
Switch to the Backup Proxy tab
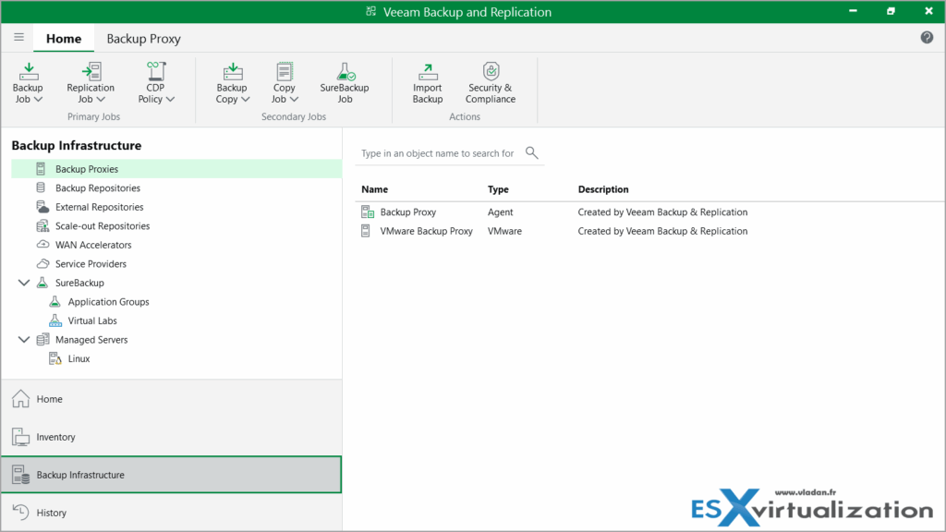[x=143, y=39]
